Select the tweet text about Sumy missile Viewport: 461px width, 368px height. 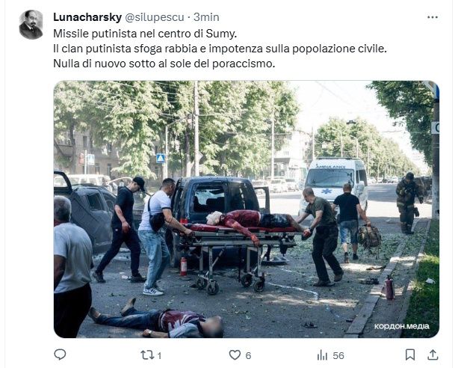pyautogui.click(x=220, y=49)
